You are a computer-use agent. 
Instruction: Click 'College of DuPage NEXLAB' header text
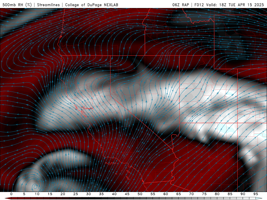(x=91, y=5)
